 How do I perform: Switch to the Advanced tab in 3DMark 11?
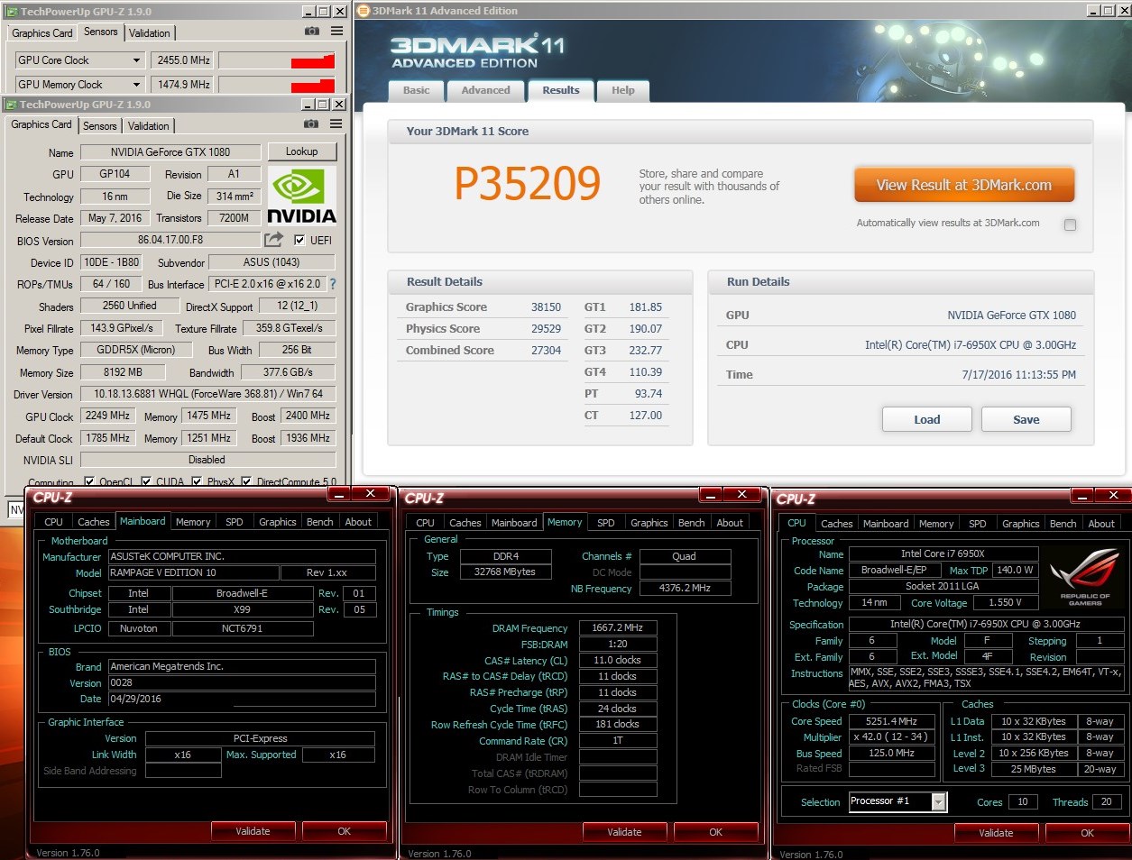click(486, 90)
